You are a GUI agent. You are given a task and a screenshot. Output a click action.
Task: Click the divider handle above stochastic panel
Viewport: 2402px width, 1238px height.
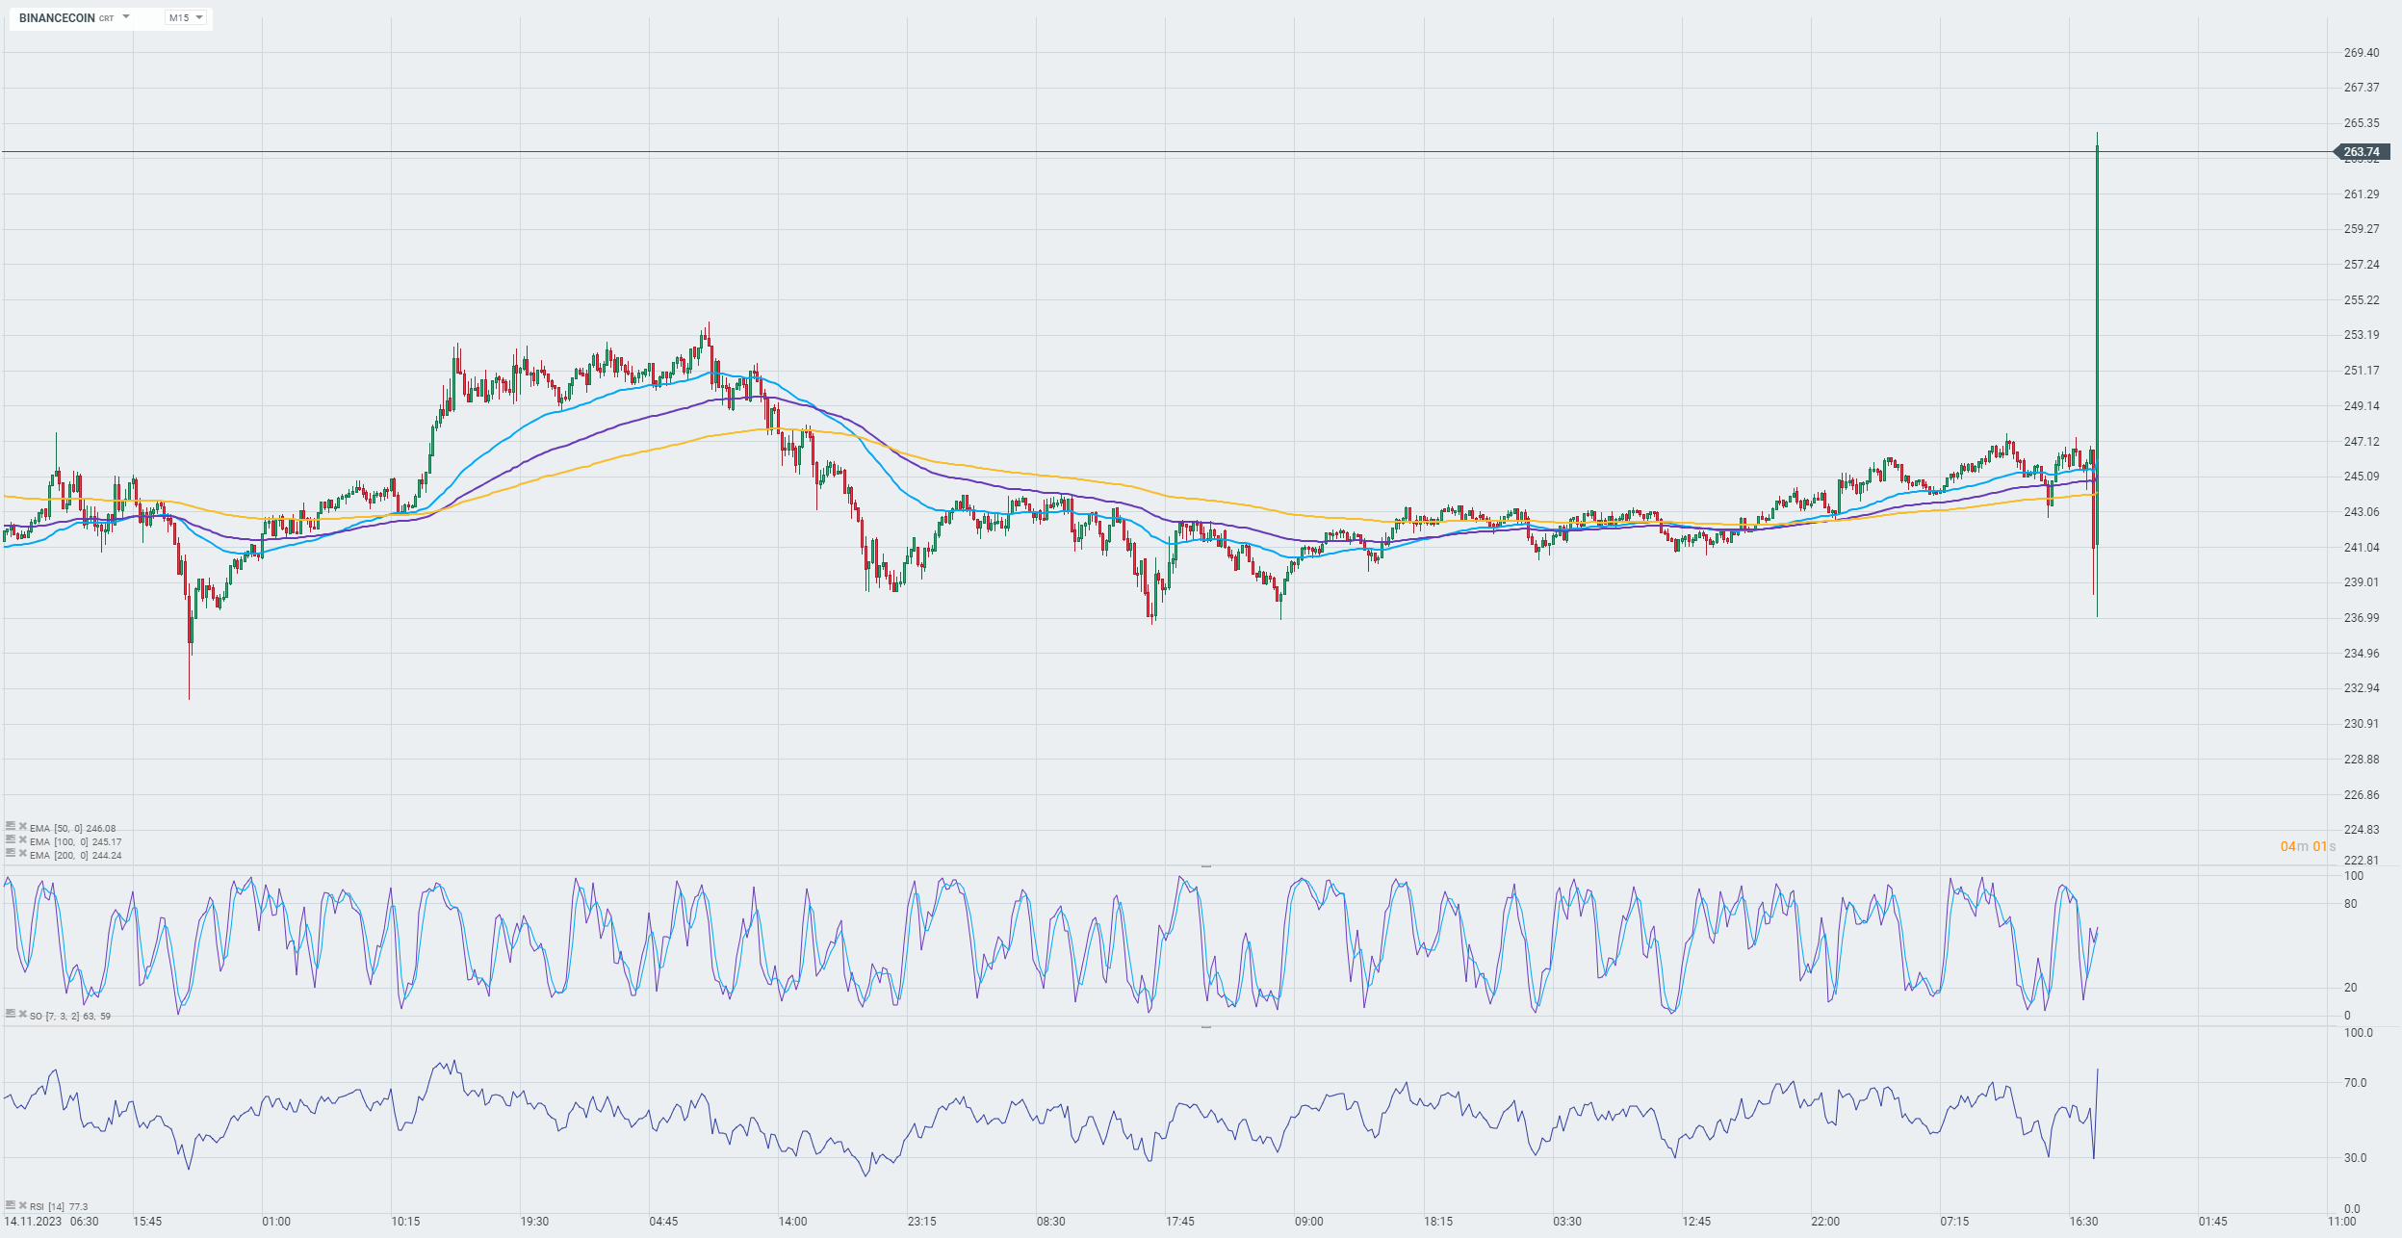coord(1205,866)
